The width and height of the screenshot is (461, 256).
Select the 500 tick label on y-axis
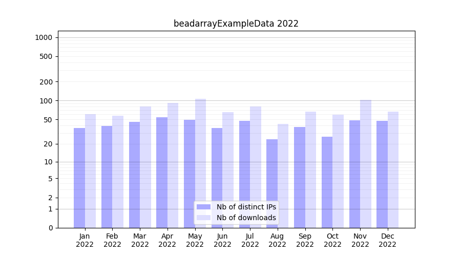click(x=46, y=56)
